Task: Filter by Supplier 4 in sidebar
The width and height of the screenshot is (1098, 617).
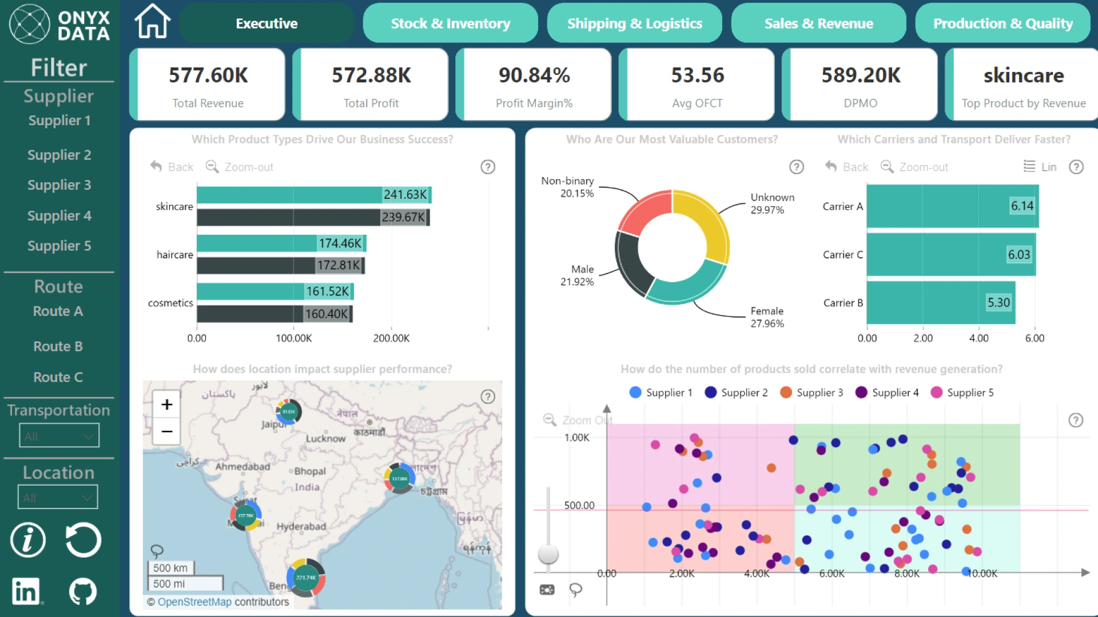Action: click(59, 216)
